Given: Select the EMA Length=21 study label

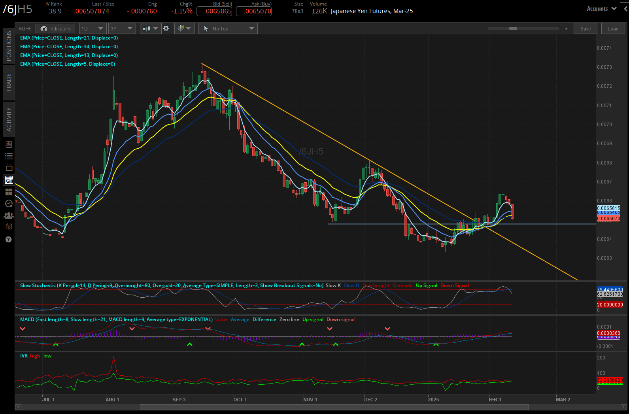Looking at the screenshot, I should point(69,38).
